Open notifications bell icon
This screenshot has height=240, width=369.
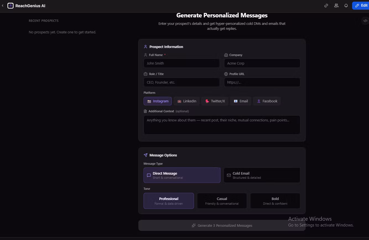coord(346,6)
